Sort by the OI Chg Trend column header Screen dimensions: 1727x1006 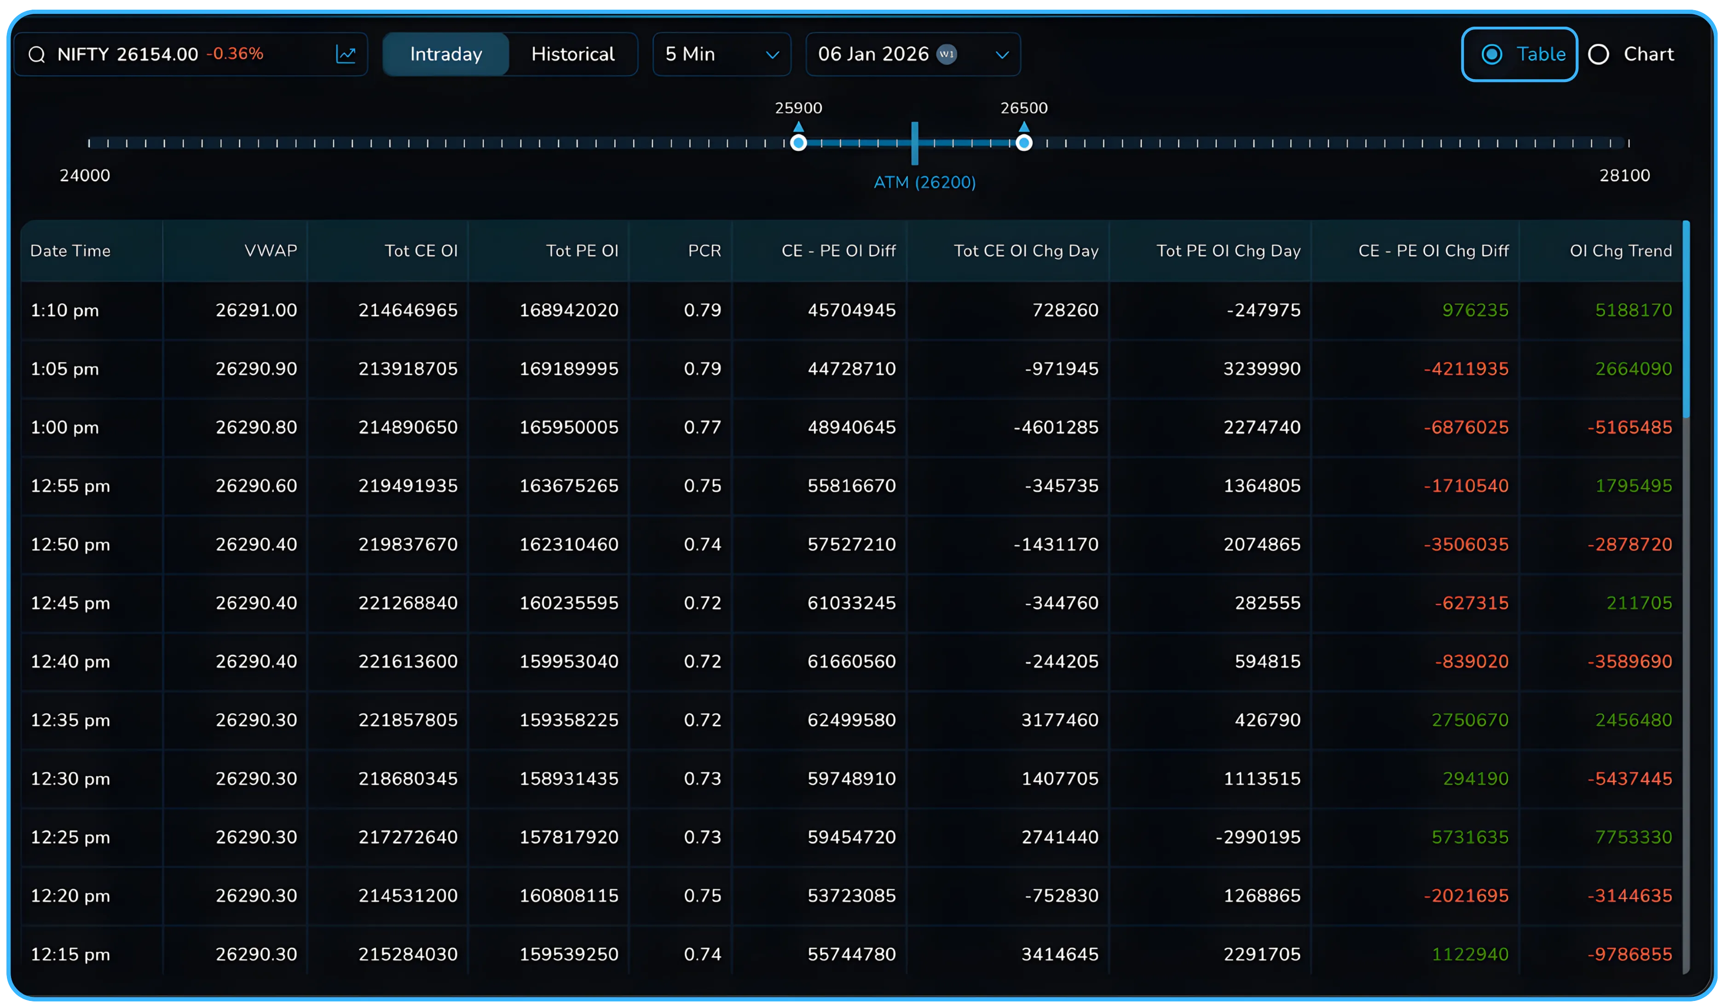pos(1620,251)
